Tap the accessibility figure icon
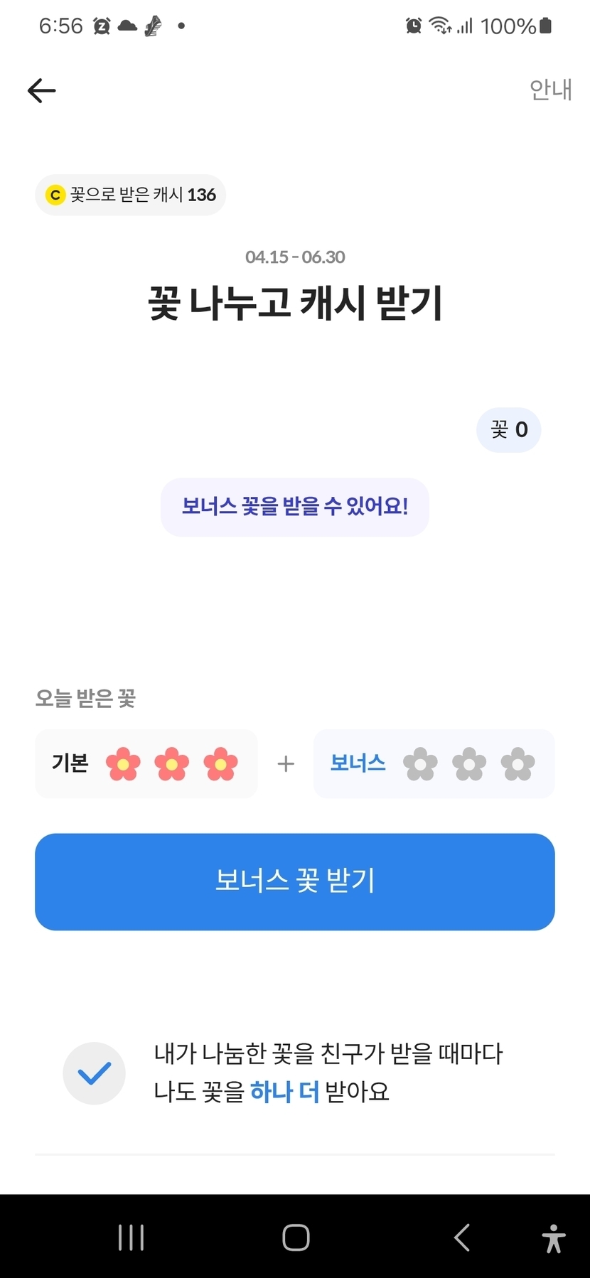Image resolution: width=590 pixels, height=1278 pixels. [x=554, y=1237]
